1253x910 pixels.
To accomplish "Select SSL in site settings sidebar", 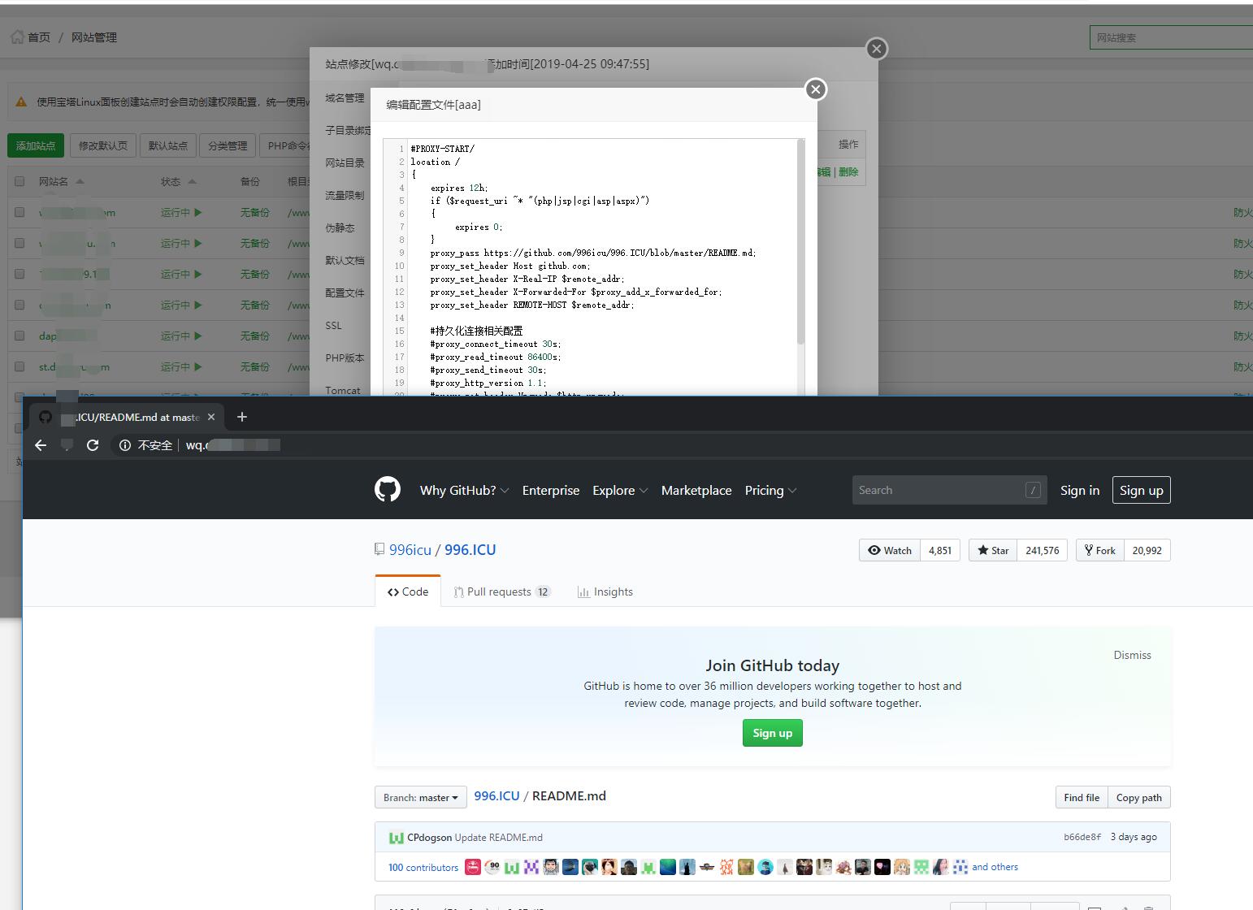I will (334, 325).
